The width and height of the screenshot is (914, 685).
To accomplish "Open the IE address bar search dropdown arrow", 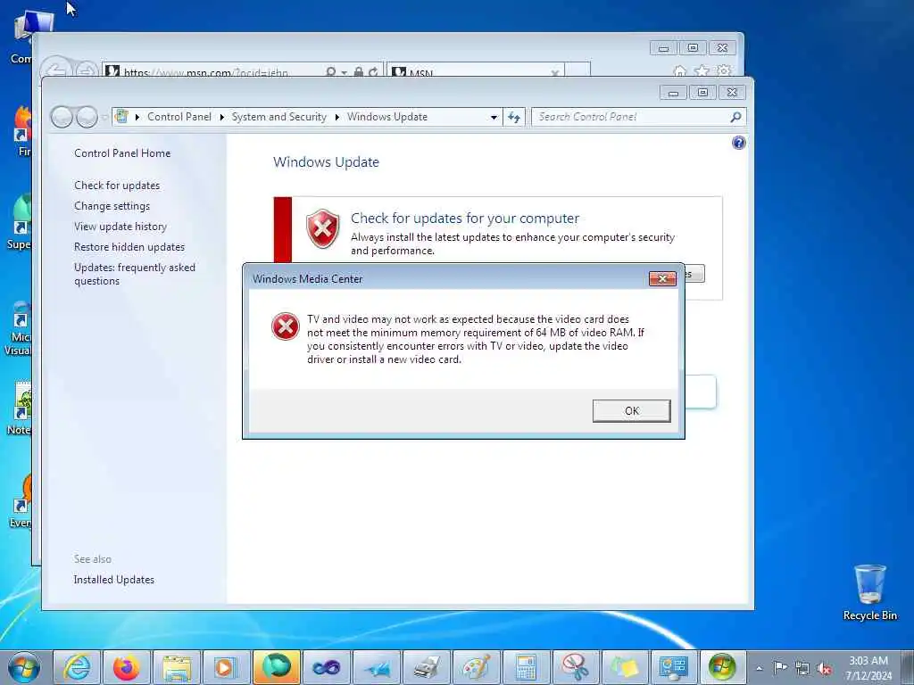I will tap(344, 72).
